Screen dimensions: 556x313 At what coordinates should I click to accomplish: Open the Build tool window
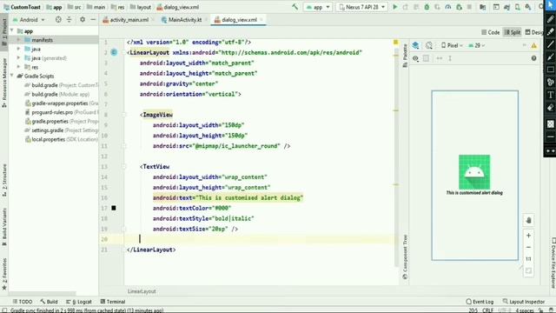pyautogui.click(x=49, y=302)
